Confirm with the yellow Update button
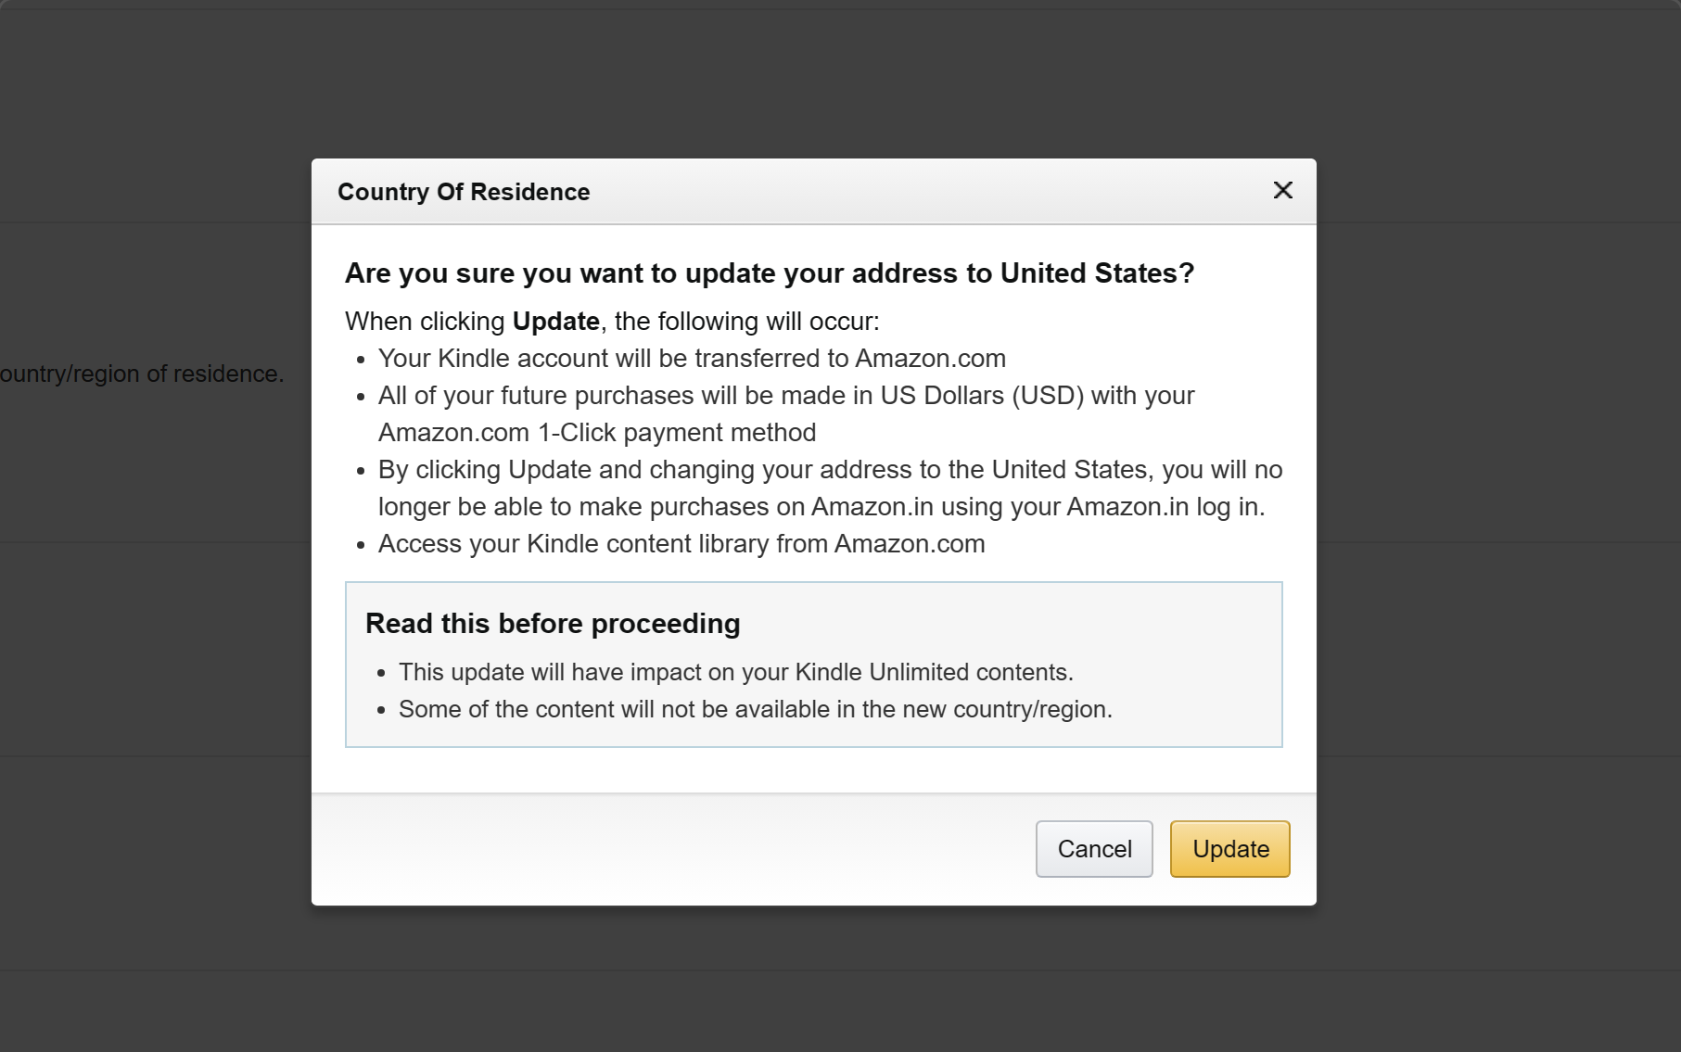 click(x=1229, y=848)
